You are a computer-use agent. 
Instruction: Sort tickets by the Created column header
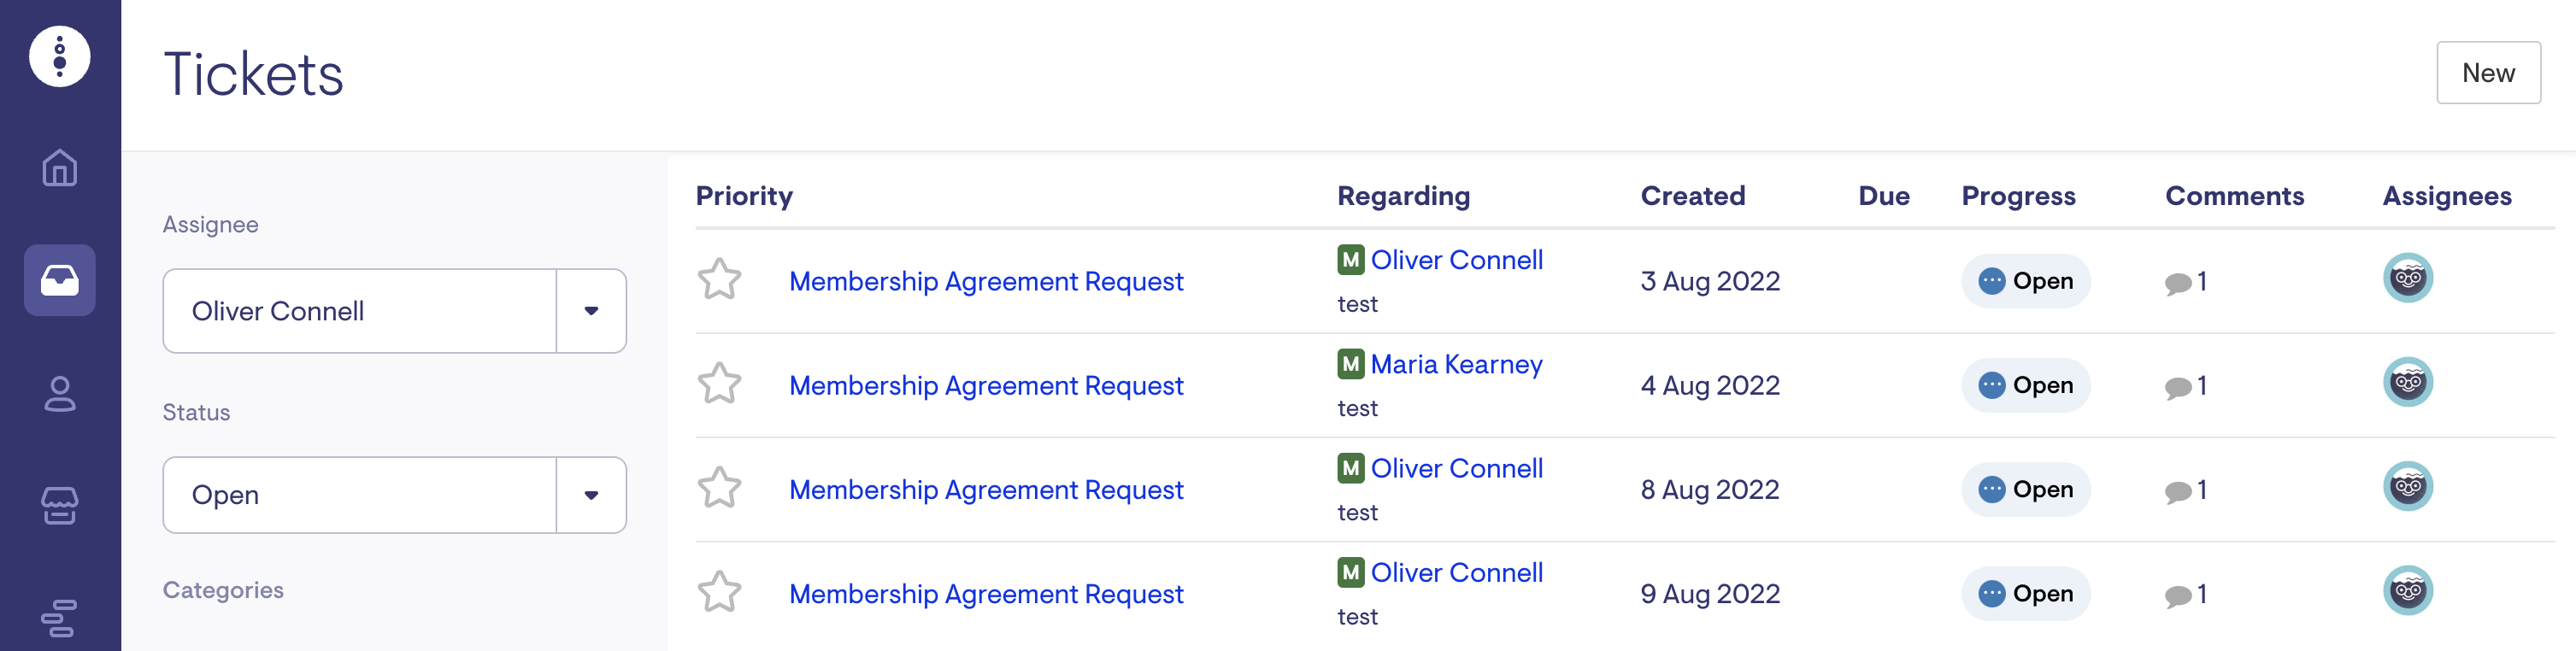[1692, 196]
